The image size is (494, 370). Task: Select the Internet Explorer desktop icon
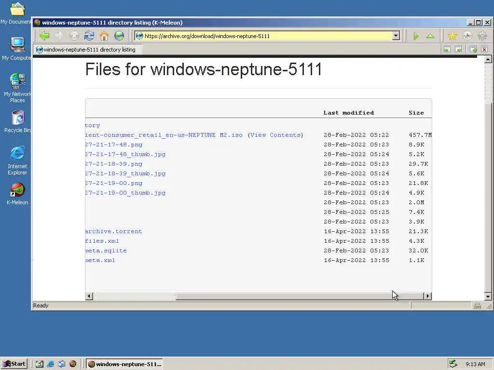point(17,160)
